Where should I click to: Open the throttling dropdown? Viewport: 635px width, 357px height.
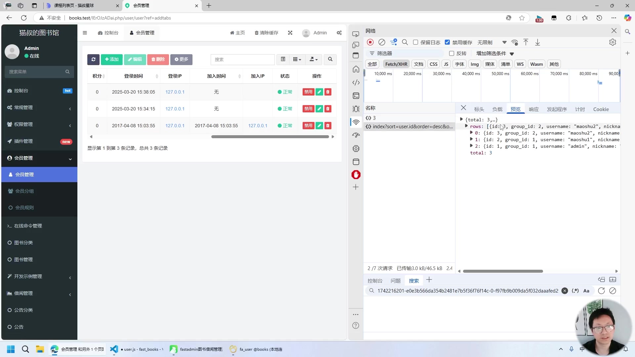pos(492,42)
